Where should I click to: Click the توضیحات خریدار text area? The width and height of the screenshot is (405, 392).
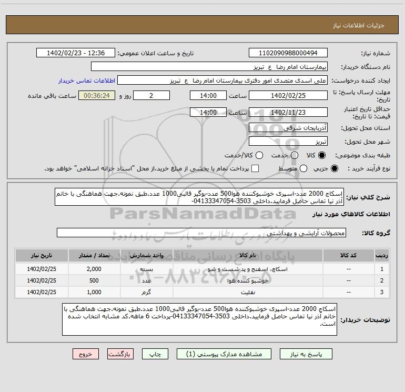coord(200,319)
